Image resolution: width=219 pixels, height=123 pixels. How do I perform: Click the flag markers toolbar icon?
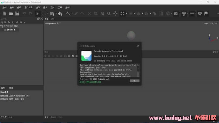tap(206, 13)
